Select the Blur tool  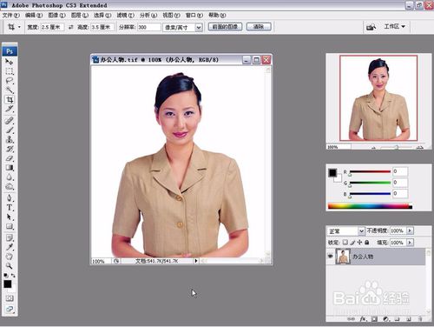pos(10,177)
